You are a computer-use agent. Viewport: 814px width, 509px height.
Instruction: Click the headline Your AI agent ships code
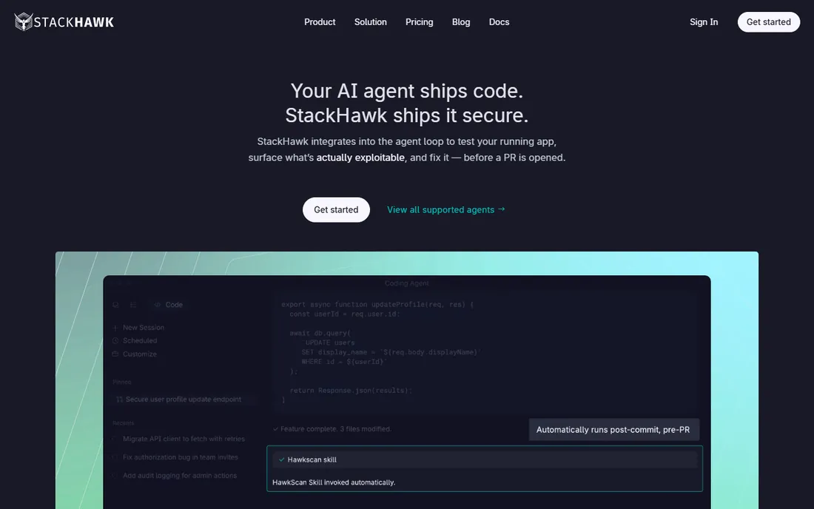406,91
